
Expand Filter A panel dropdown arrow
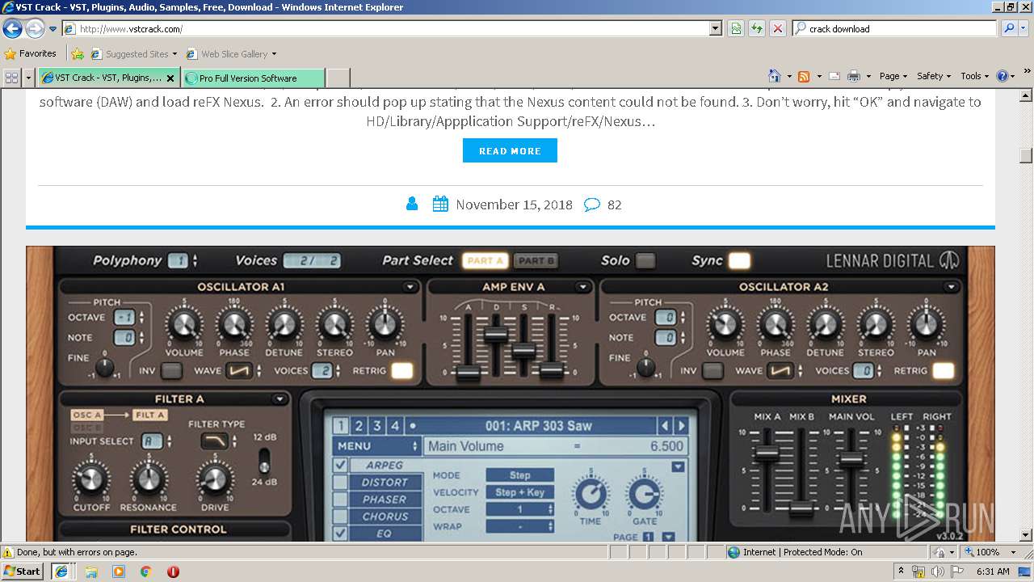[280, 399]
